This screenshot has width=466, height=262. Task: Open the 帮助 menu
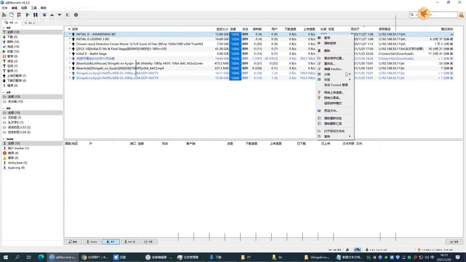point(43,8)
